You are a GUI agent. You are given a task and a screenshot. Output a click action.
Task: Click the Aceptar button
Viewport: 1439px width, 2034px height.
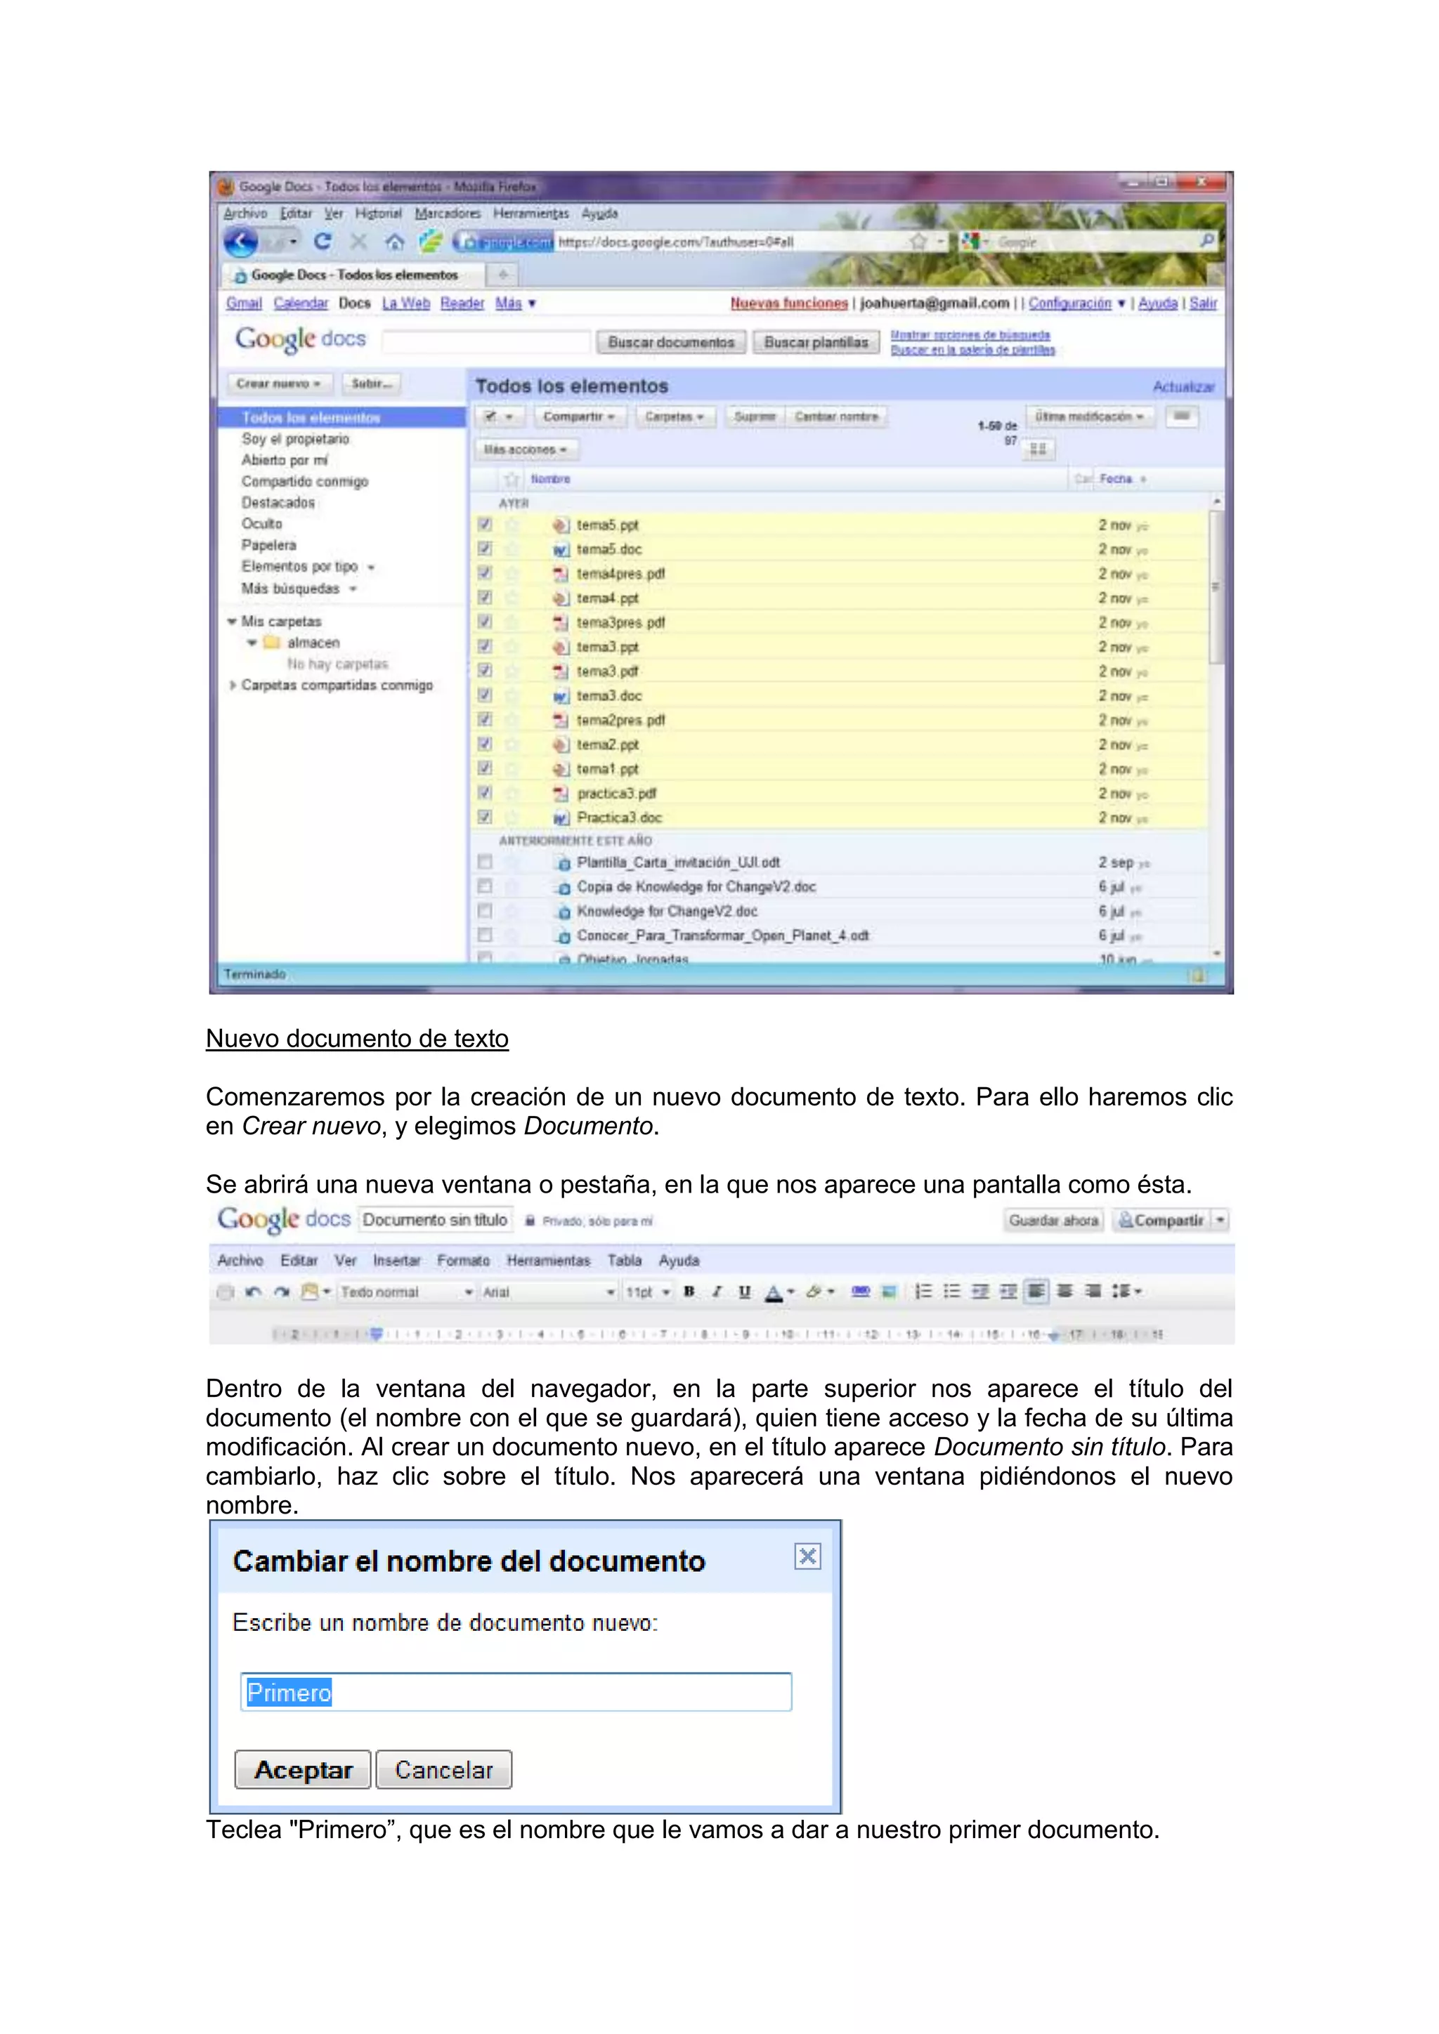(x=303, y=1769)
